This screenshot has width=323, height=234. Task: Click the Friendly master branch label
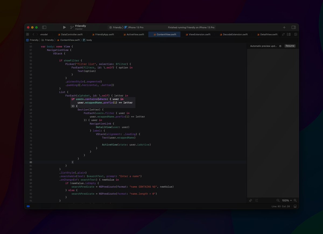pyautogui.click(x=80, y=27)
